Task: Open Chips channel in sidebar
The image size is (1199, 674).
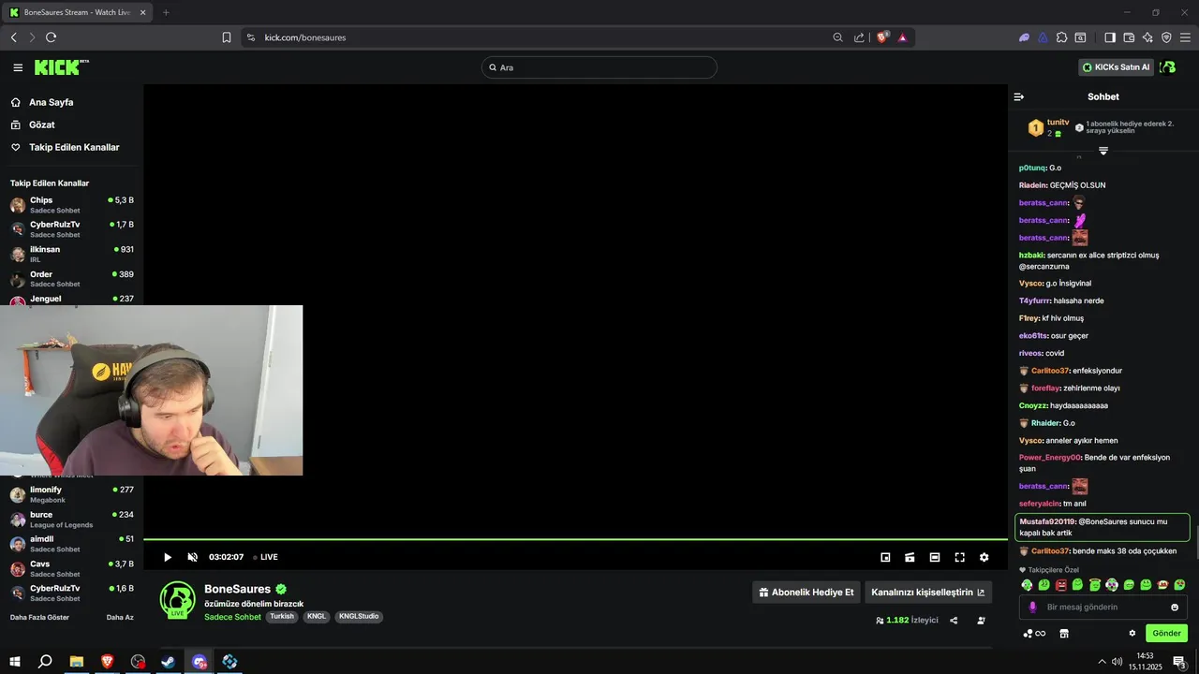Action: click(71, 204)
